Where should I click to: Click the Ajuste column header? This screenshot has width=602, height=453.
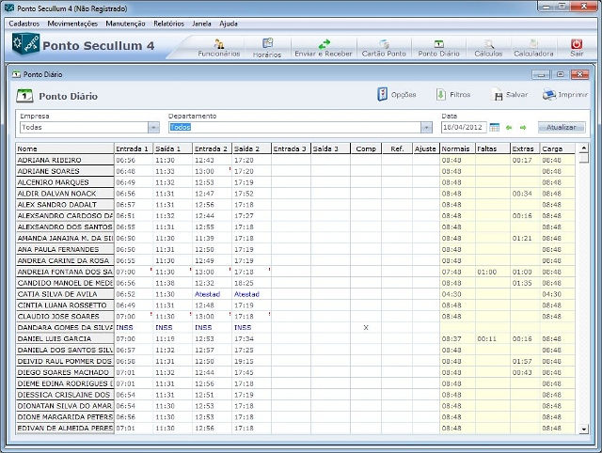[425, 148]
